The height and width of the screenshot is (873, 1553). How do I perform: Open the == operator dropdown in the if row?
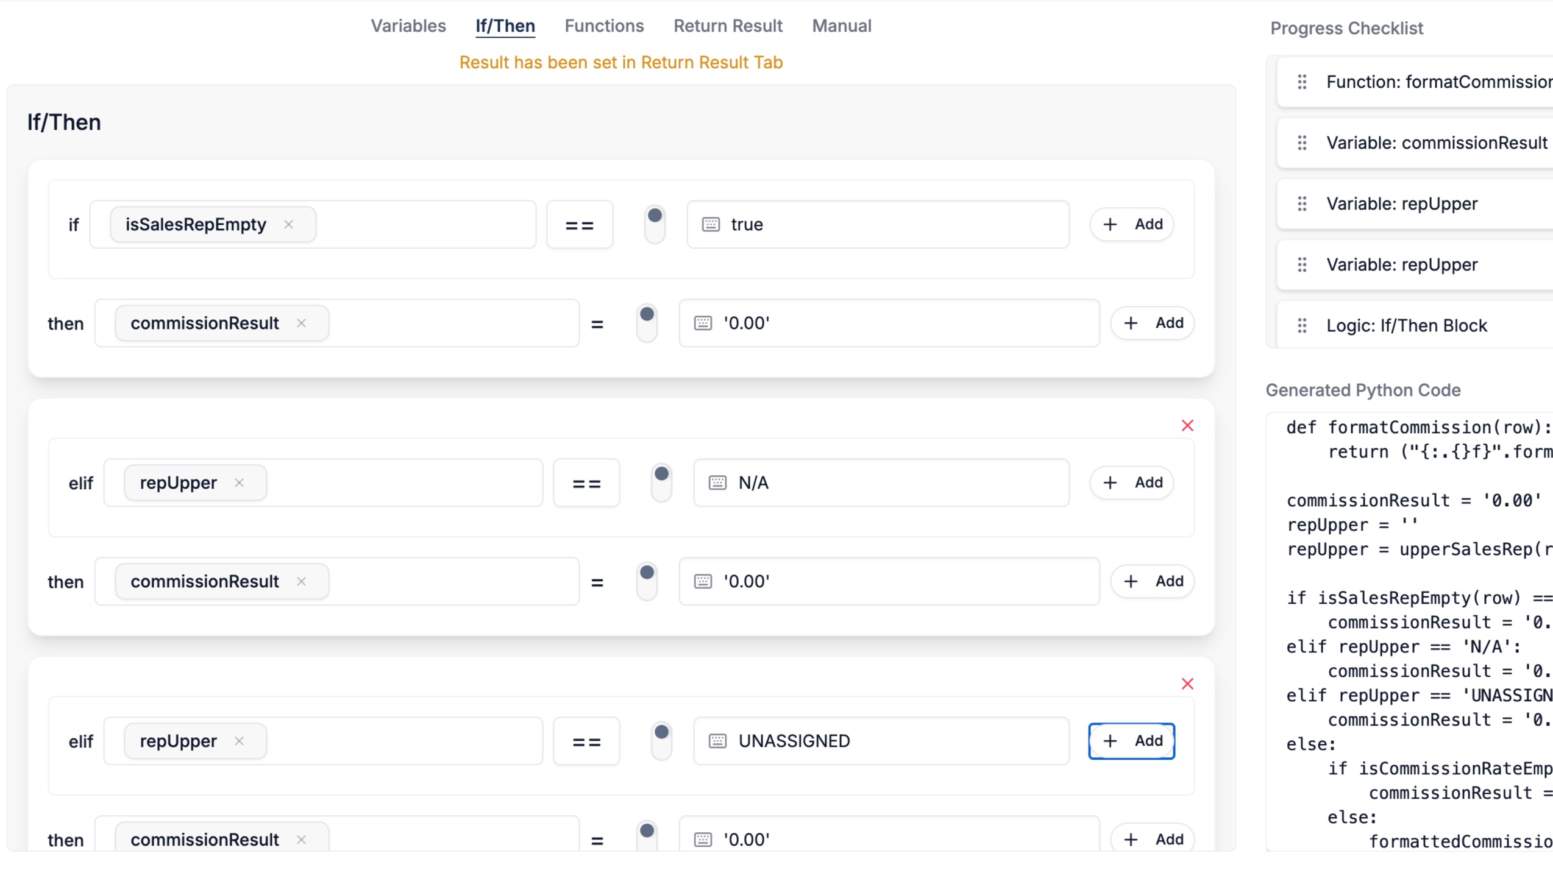[x=579, y=225]
